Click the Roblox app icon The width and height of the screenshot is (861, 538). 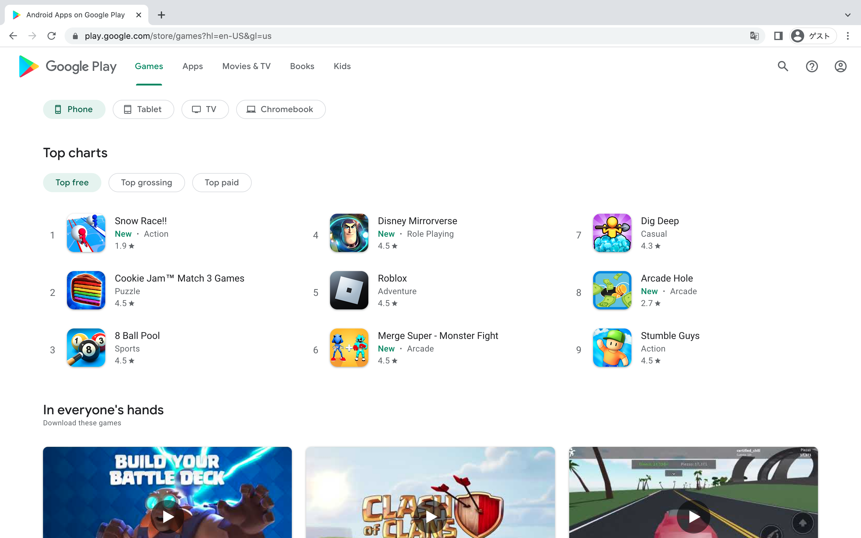point(349,290)
